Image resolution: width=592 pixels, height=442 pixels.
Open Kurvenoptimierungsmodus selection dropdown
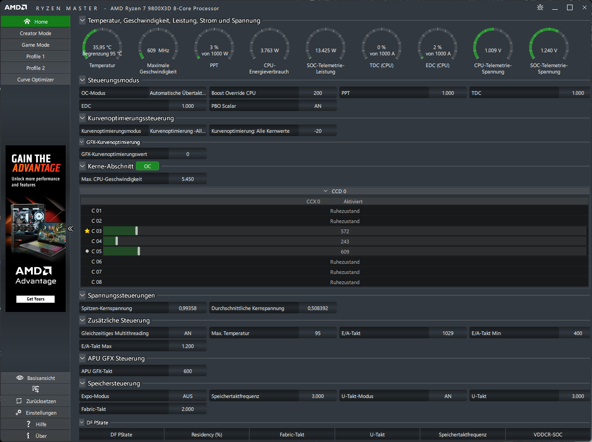click(178, 131)
